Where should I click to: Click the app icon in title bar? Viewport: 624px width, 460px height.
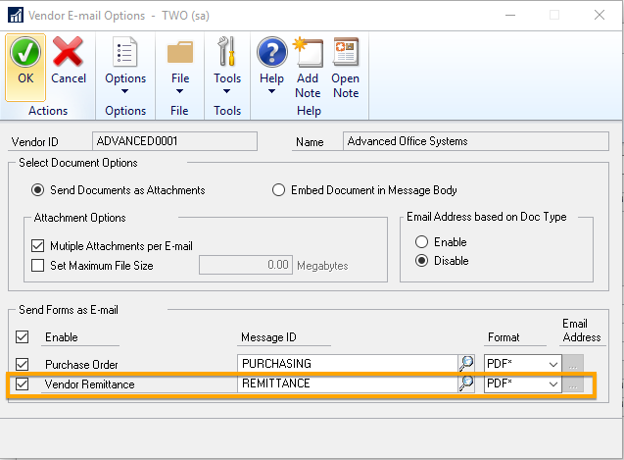16,16
